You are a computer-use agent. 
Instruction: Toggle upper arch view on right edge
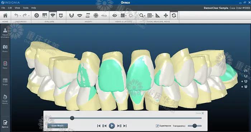[246, 71]
